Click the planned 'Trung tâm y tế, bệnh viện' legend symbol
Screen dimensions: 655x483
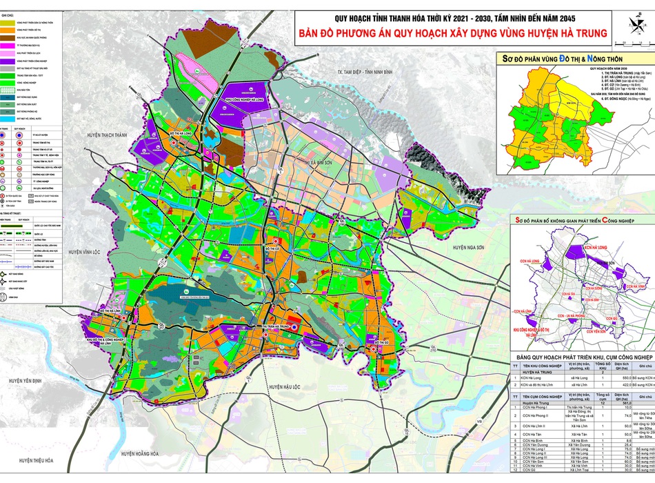pos(19,155)
